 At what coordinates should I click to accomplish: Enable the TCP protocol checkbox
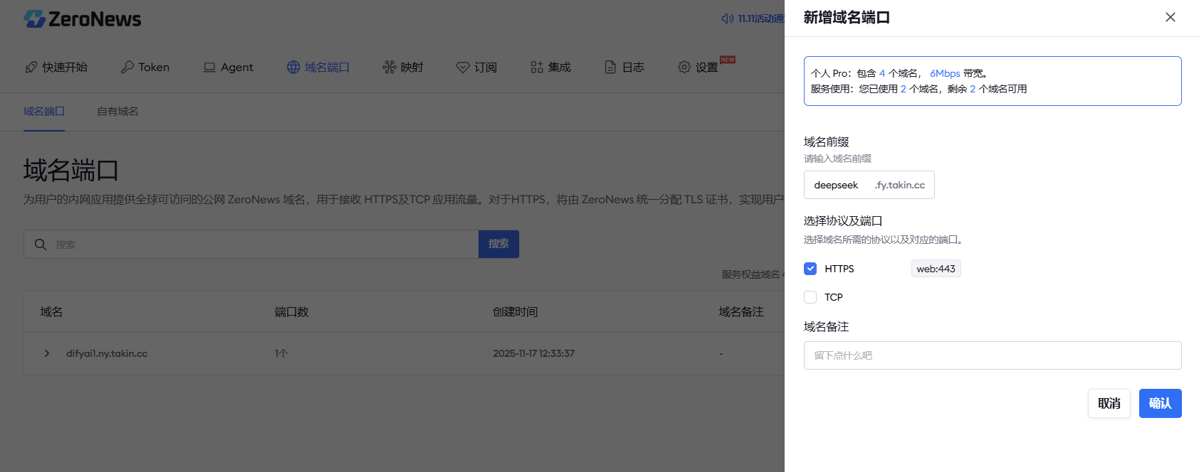point(810,297)
